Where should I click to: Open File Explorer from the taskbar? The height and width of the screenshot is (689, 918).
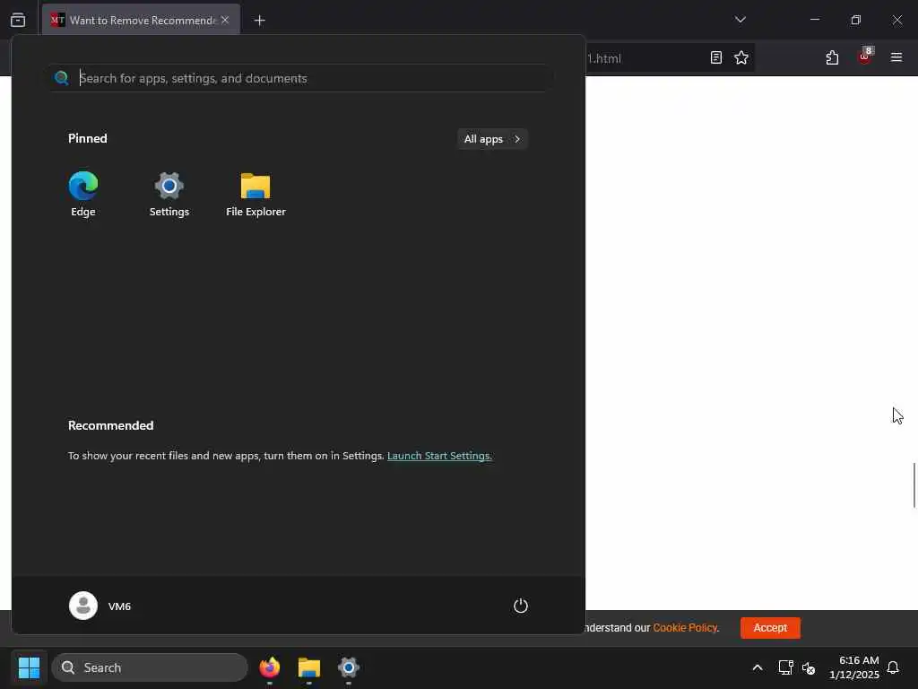click(309, 667)
